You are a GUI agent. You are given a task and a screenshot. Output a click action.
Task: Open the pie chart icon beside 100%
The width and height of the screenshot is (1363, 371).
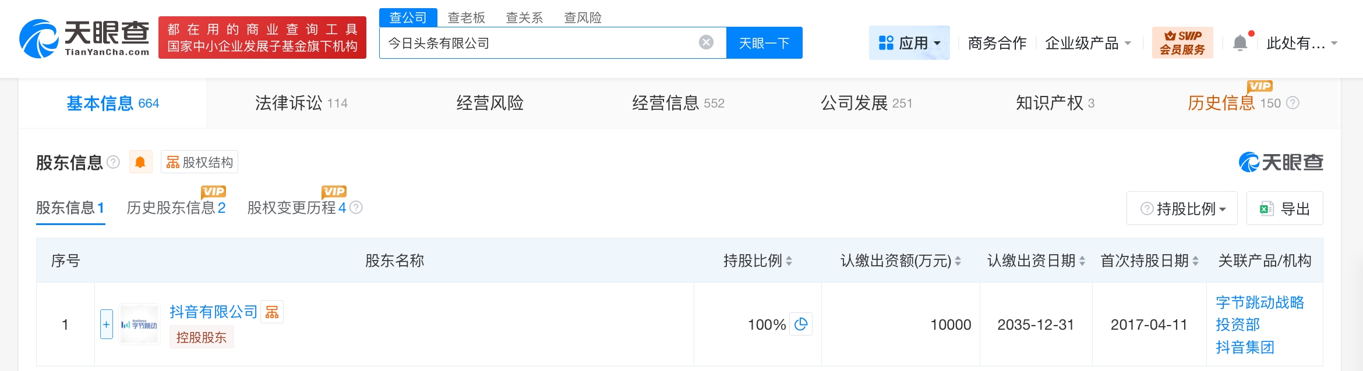click(x=801, y=324)
